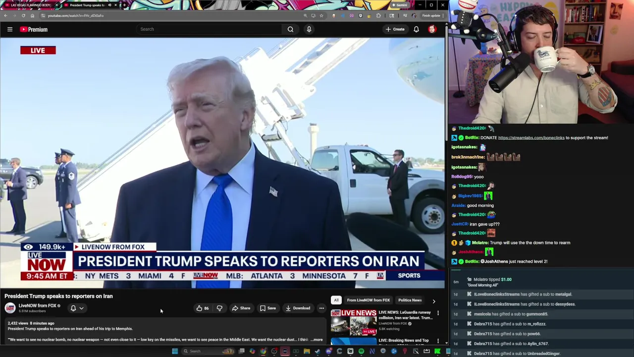Bookmark this page with star icon
This screenshot has width=634, height=357.
click(x=321, y=15)
